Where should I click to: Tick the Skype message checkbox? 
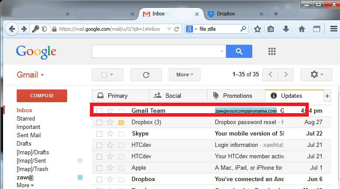(x=99, y=134)
